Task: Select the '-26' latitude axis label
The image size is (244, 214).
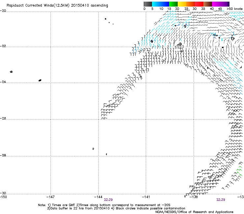Action: pos(3,119)
